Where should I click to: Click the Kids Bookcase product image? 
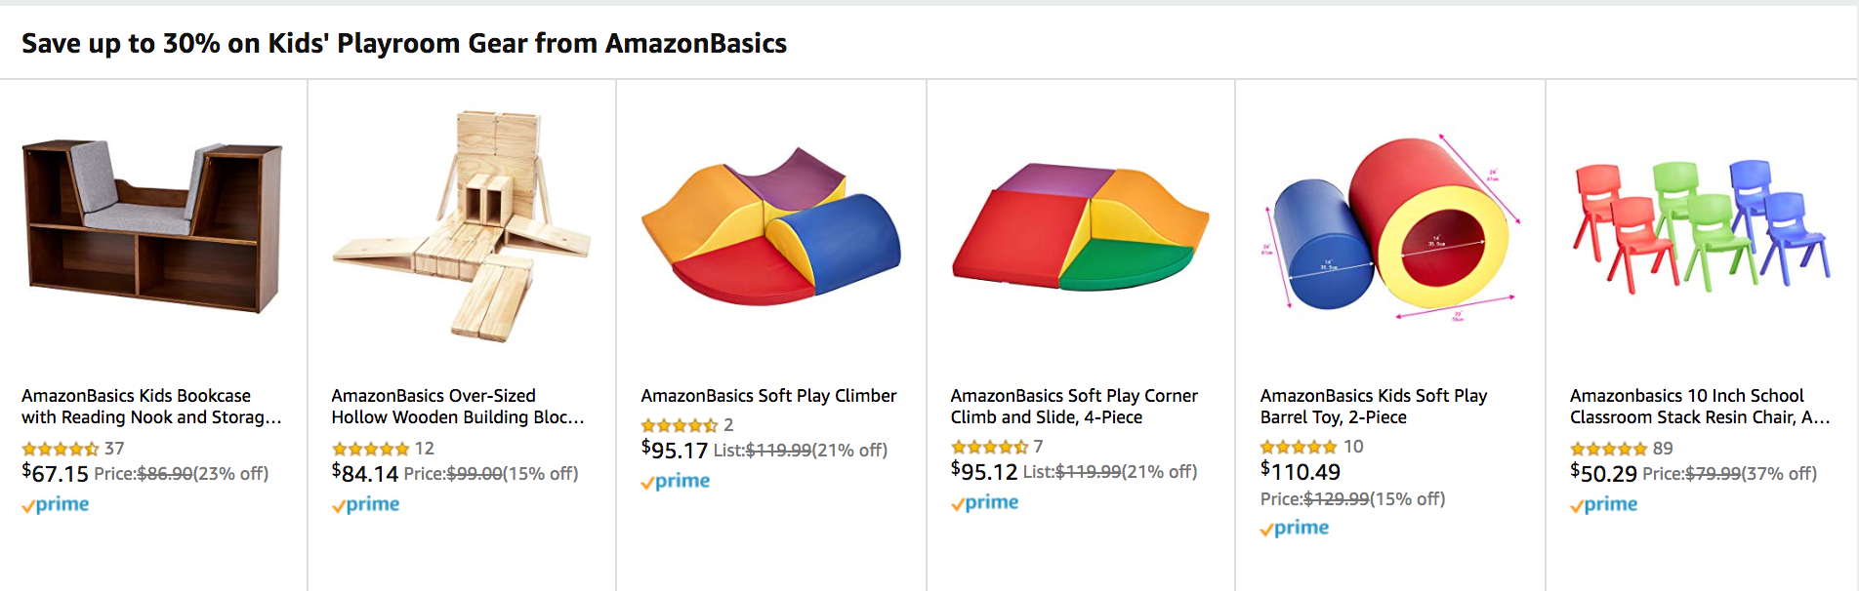click(152, 226)
